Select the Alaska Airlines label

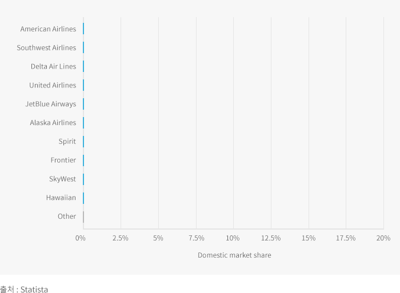point(53,123)
